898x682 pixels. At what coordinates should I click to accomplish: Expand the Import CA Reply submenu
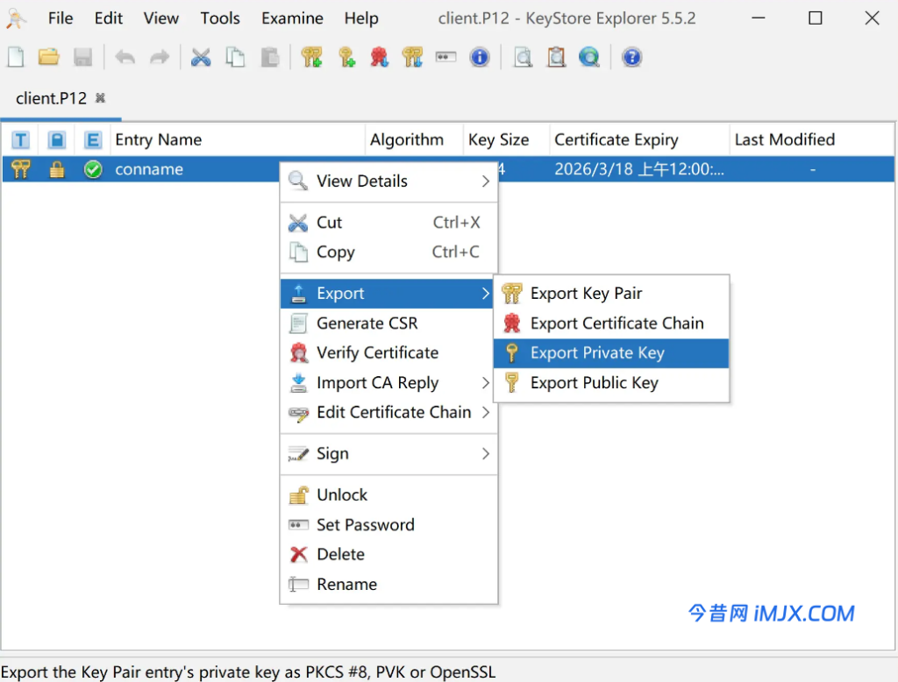[x=388, y=382]
